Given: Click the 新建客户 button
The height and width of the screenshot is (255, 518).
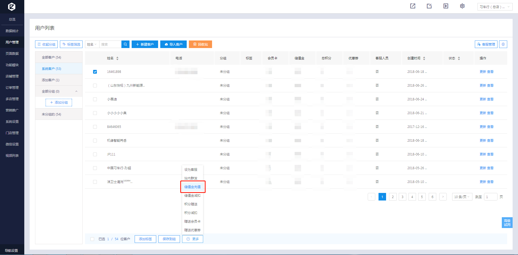Looking at the screenshot, I should click(145, 44).
